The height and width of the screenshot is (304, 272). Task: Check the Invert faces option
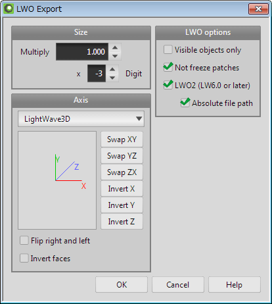pyautogui.click(x=24, y=258)
